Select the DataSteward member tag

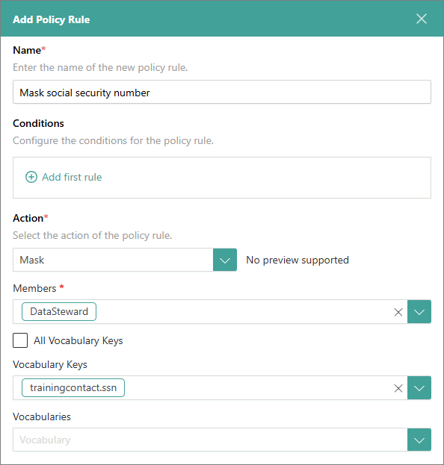59,312
